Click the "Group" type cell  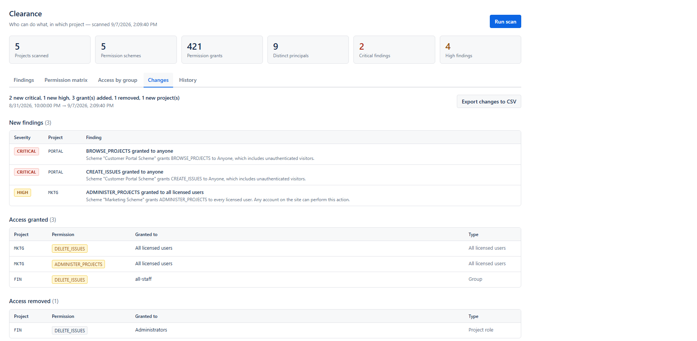coord(475,279)
